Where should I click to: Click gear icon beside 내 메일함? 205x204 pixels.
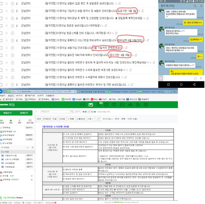point(33,148)
